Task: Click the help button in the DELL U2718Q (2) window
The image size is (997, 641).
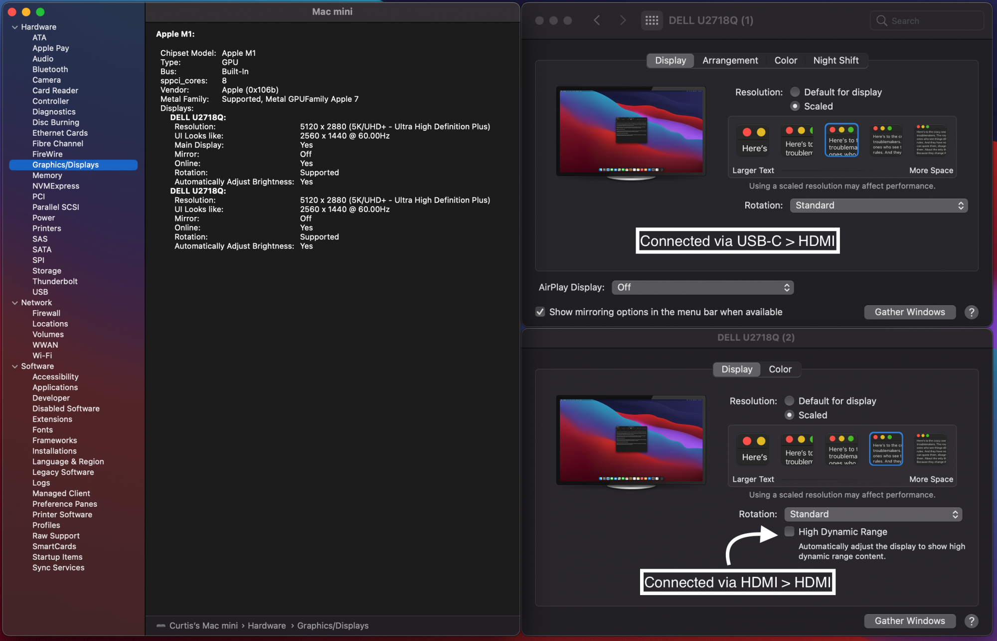Action: click(x=971, y=621)
